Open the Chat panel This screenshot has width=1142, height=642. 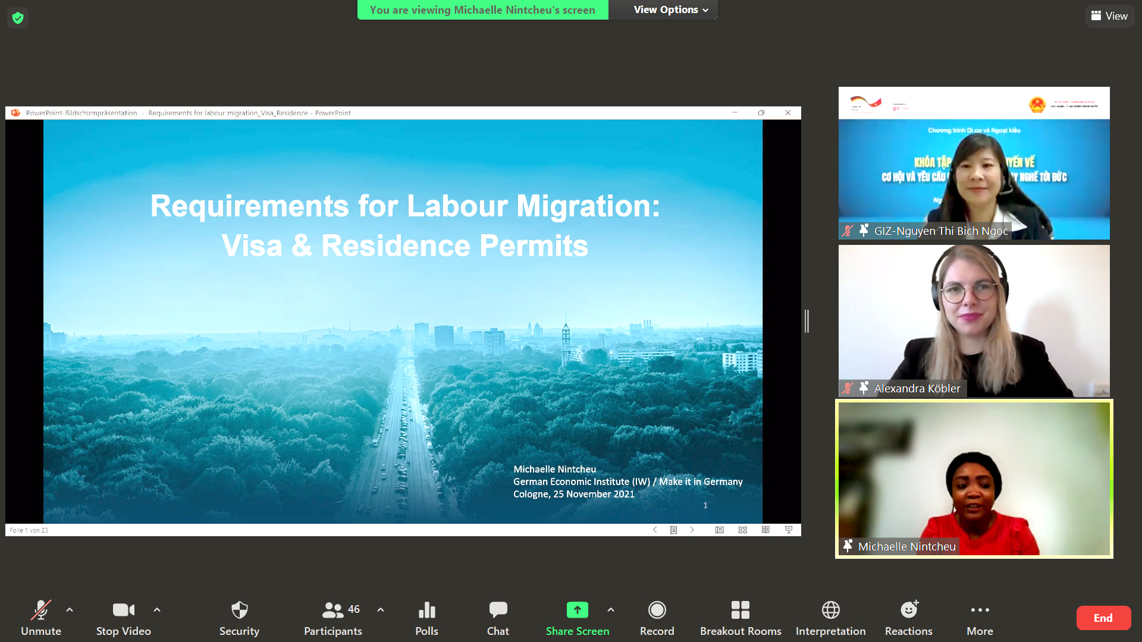498,618
